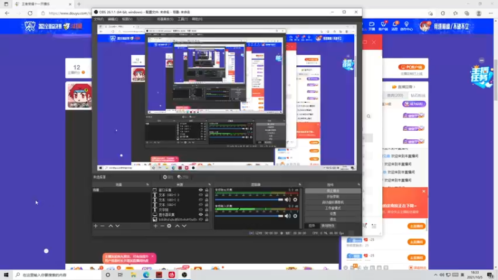Open source properties via the gear icon
This screenshot has height=280, width=498.
coord(169,226)
